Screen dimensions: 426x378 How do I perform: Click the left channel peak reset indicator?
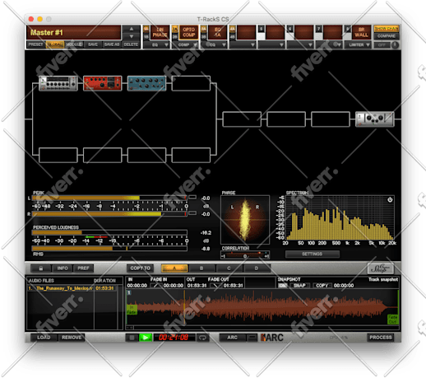coord(192,198)
